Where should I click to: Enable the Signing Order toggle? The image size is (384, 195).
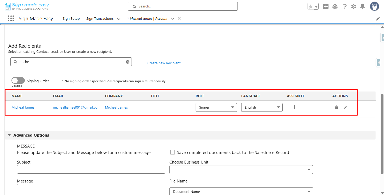click(x=18, y=81)
